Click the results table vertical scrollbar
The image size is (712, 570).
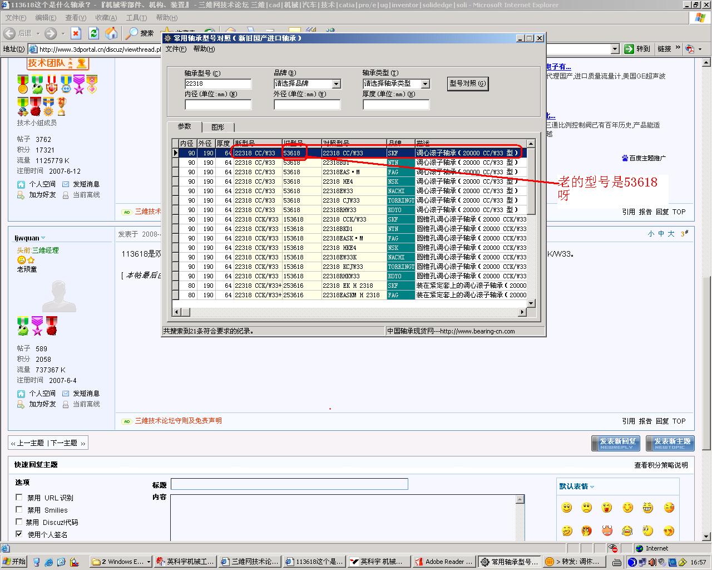click(x=531, y=223)
